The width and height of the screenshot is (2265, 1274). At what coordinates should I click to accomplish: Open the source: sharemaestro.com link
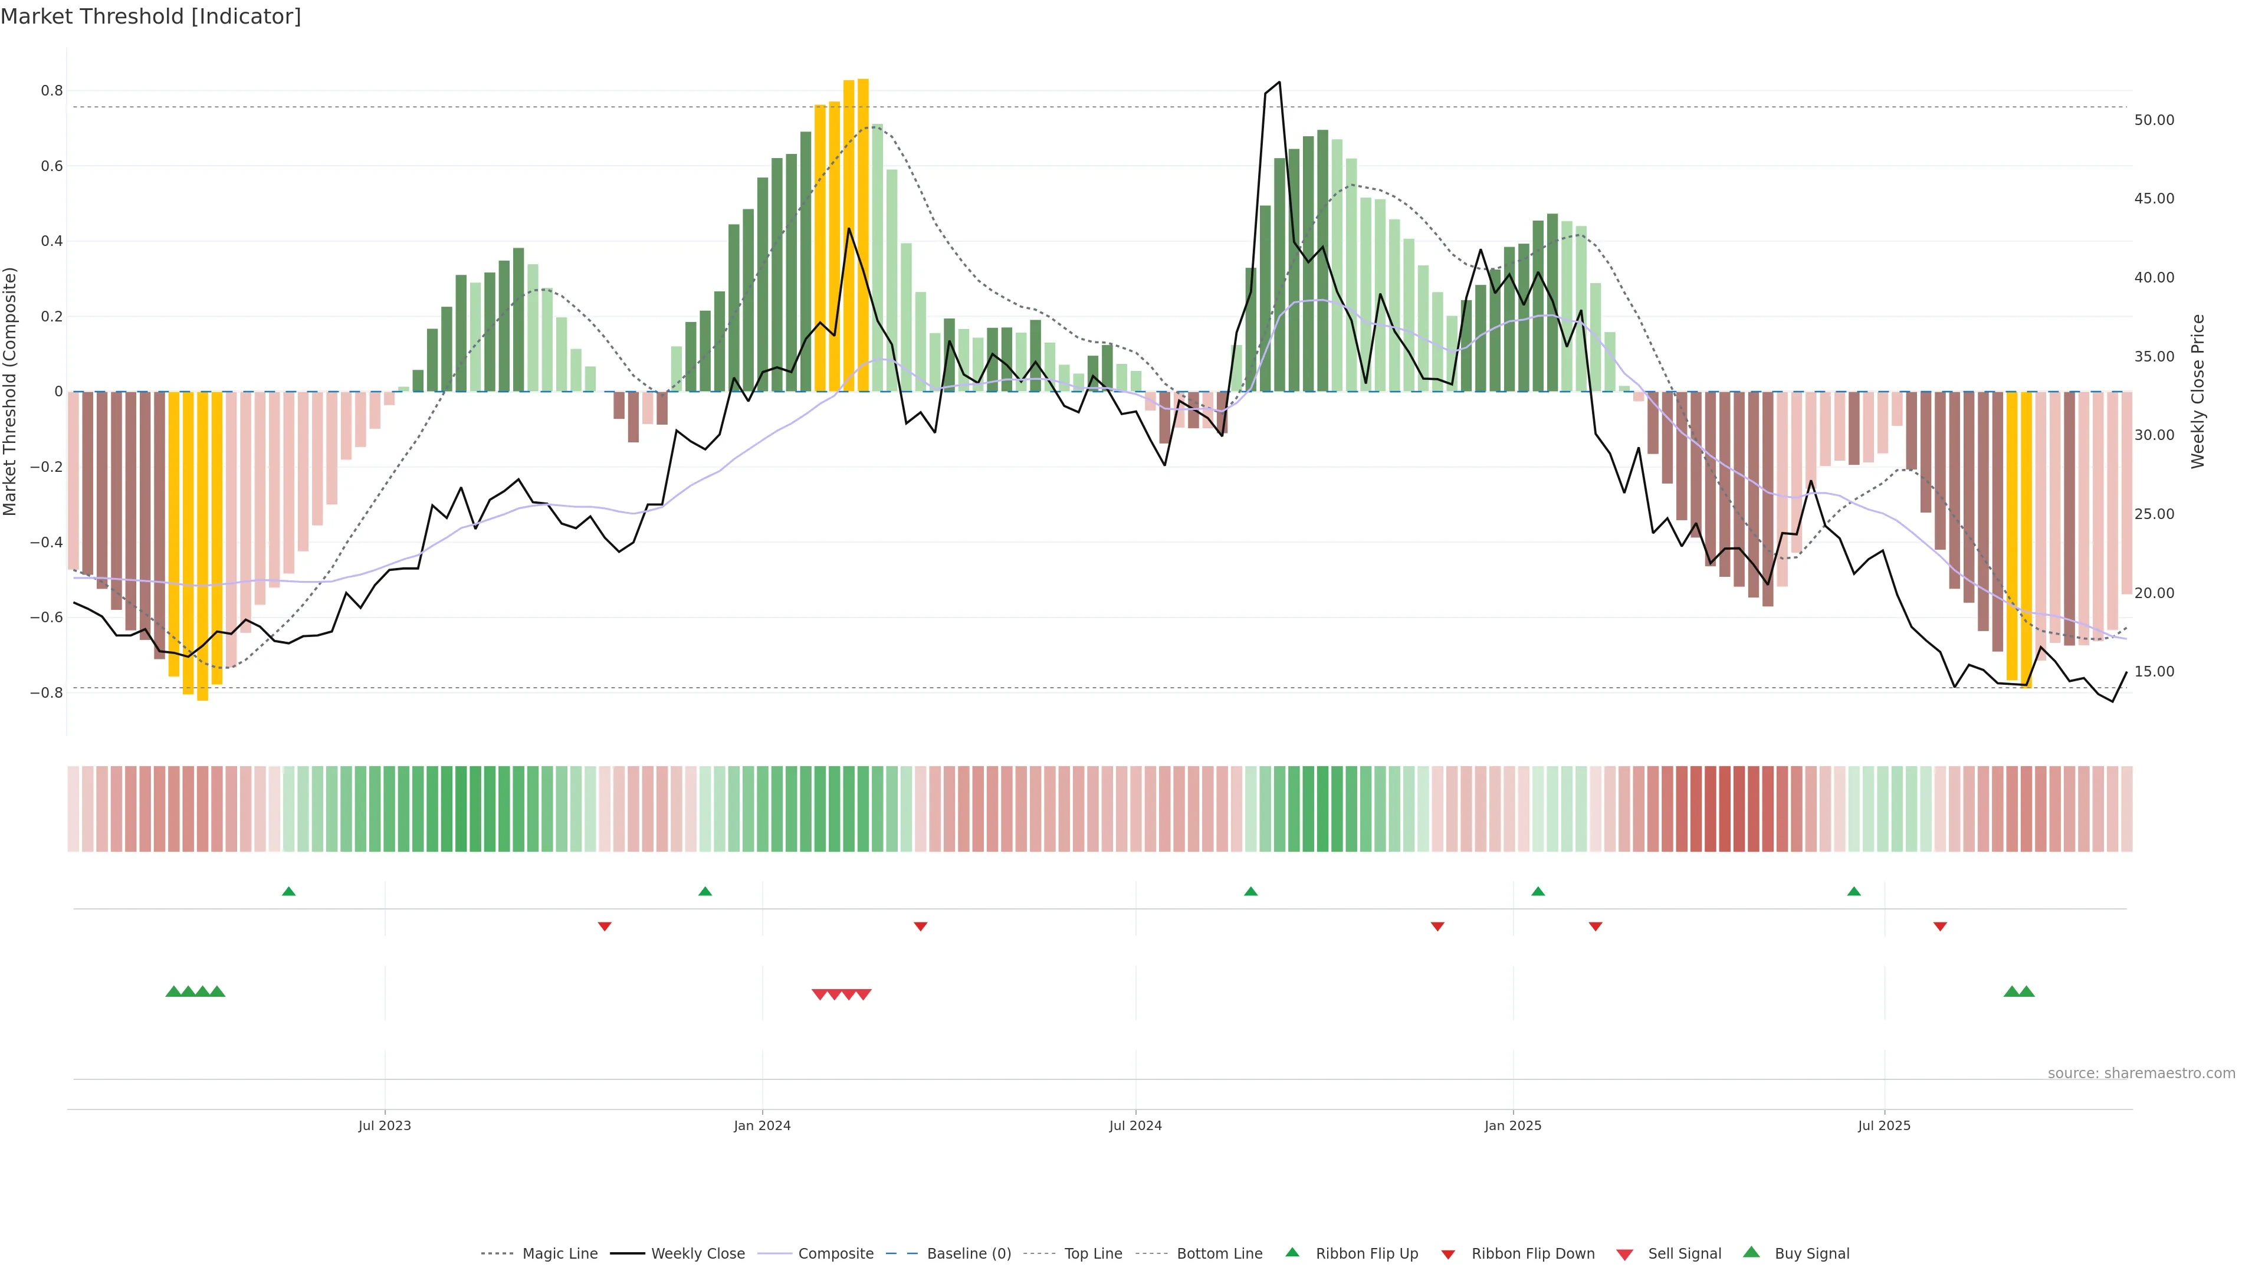(2141, 1073)
